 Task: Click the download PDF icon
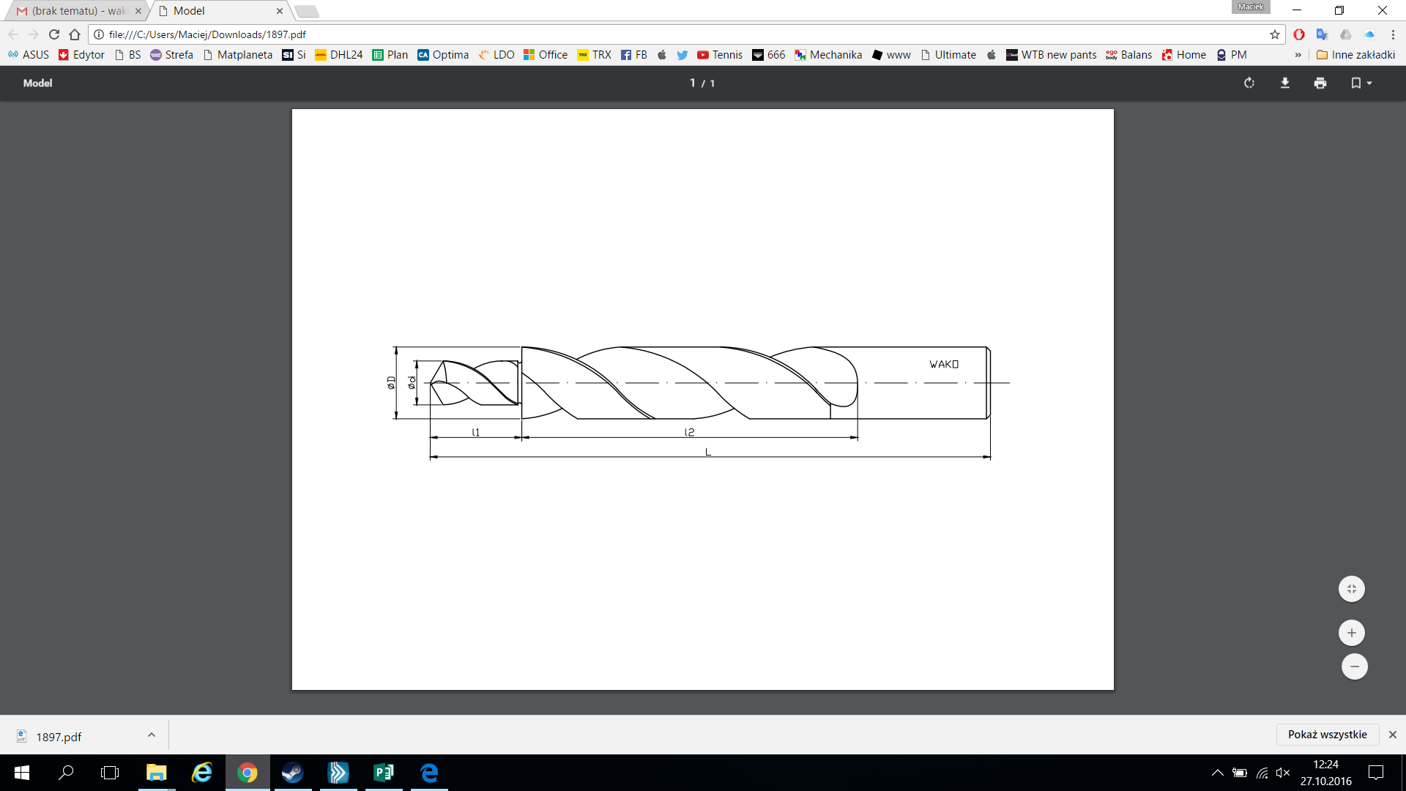[1284, 83]
